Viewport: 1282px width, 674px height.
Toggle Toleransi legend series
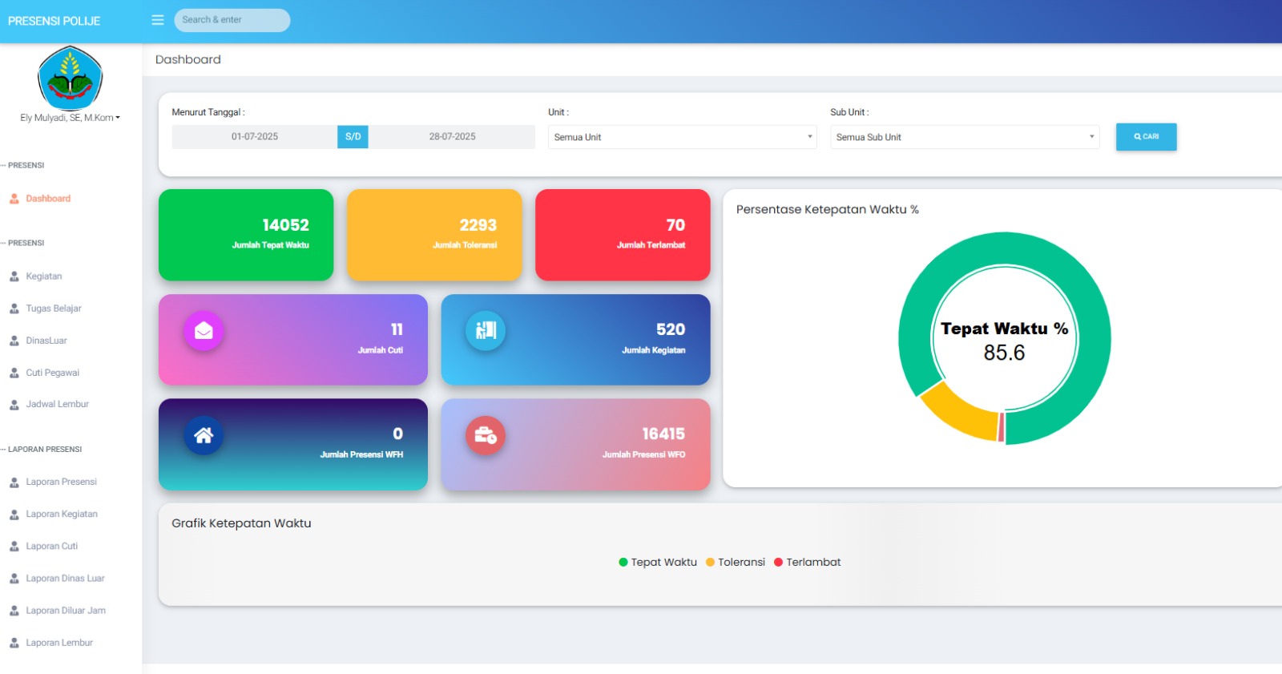pos(736,563)
